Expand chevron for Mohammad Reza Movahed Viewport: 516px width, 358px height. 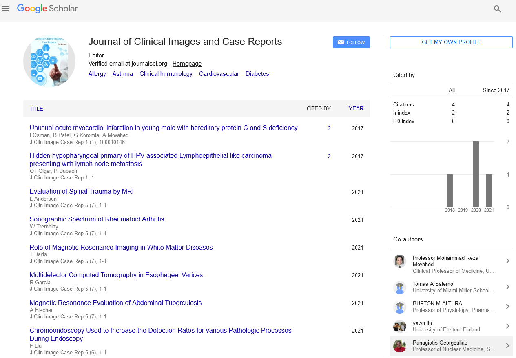[507, 261]
